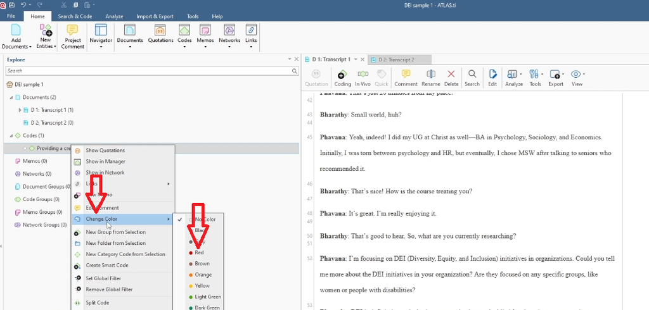649x310 pixels.
Task: Open Navigator dropdown in the ribbon
Action: tap(101, 47)
